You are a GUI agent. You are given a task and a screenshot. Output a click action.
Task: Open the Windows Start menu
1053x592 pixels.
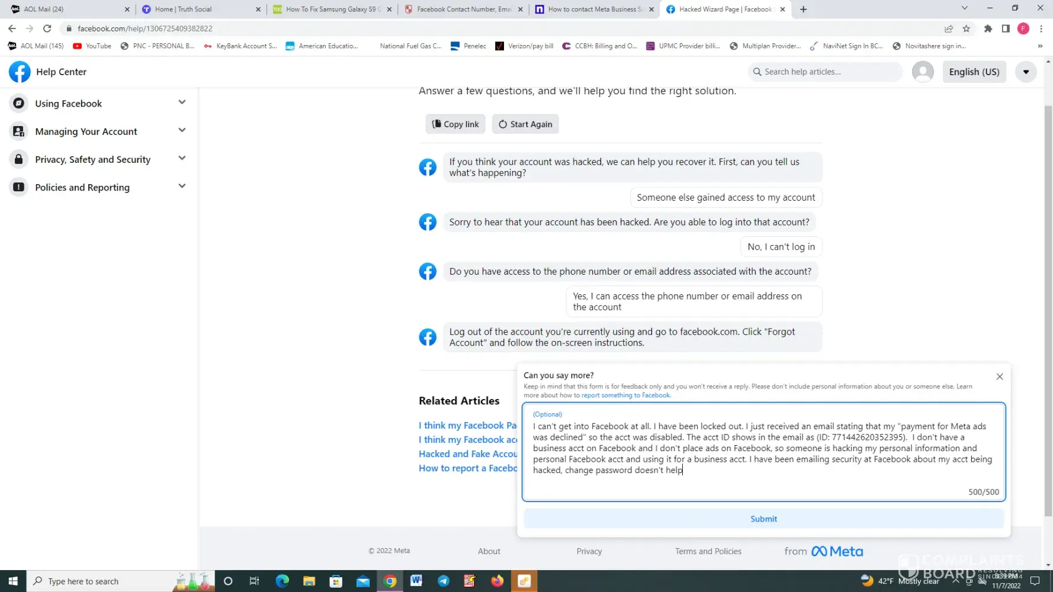[13, 581]
